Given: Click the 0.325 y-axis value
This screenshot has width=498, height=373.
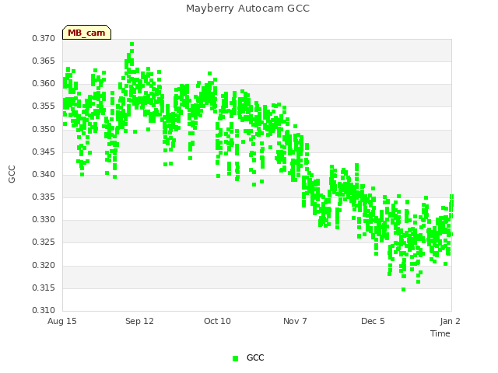Looking at the screenshot, I should [x=44, y=242].
